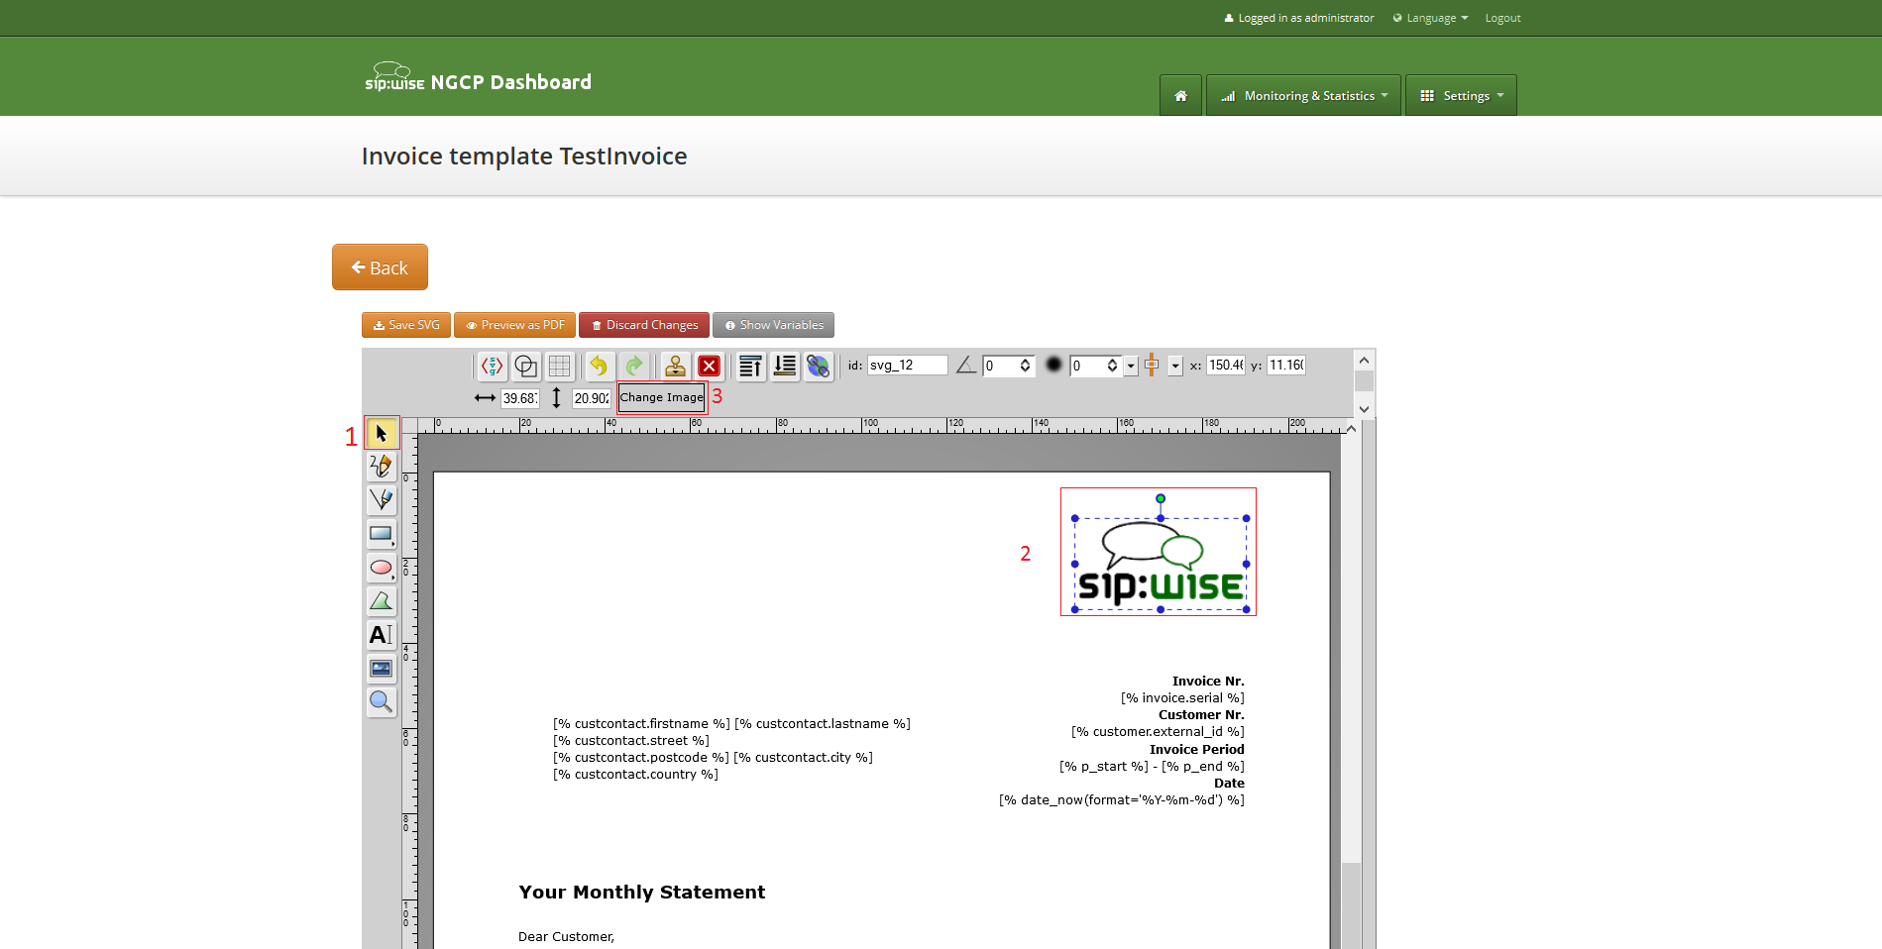Select the Text tool
The height and width of the screenshot is (949, 1882).
tap(381, 635)
